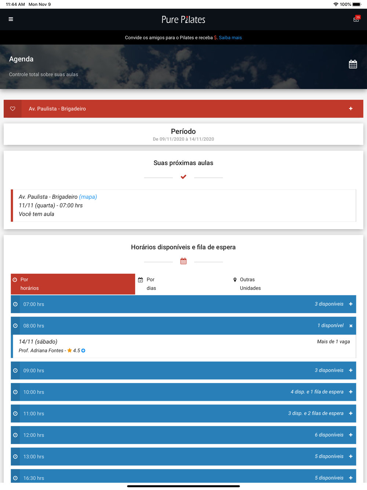367x490 pixels.
Task: Expand the 10:00 hrs row plus icon
Action: point(351,392)
